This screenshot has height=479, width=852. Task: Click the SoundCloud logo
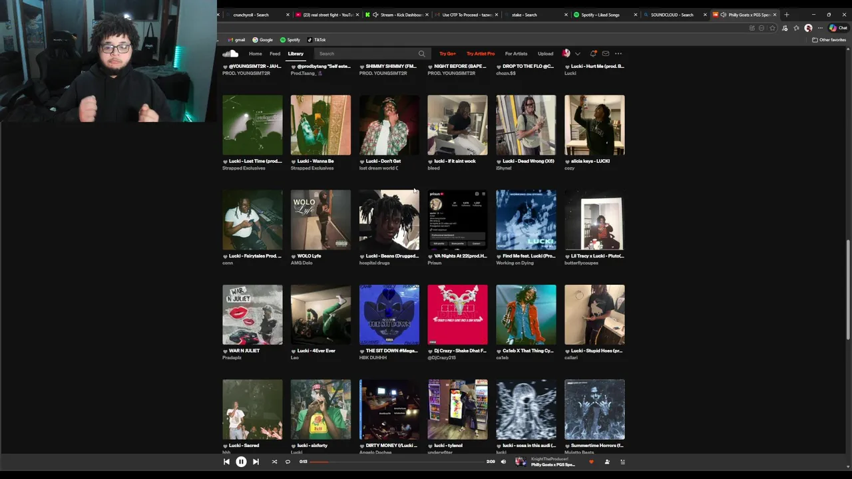[230, 53]
